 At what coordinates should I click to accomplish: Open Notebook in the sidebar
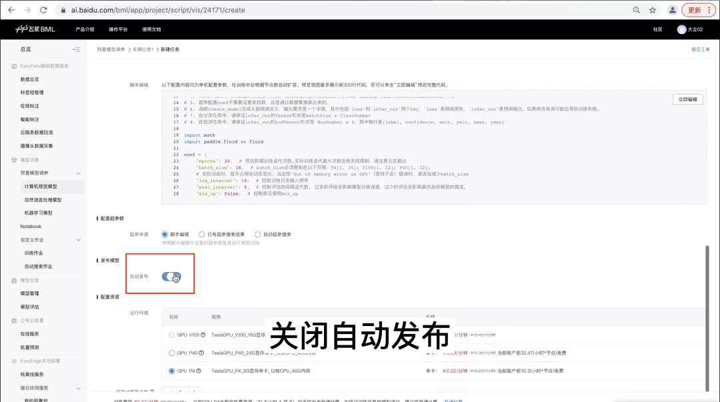point(31,227)
